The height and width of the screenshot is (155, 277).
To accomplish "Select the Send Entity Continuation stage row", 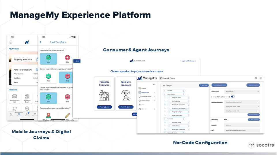I will coord(178,108).
